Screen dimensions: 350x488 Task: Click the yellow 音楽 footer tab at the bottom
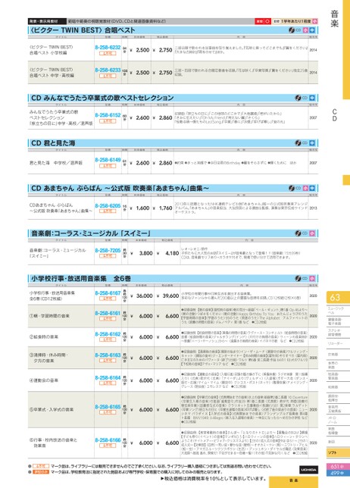(x=293, y=481)
